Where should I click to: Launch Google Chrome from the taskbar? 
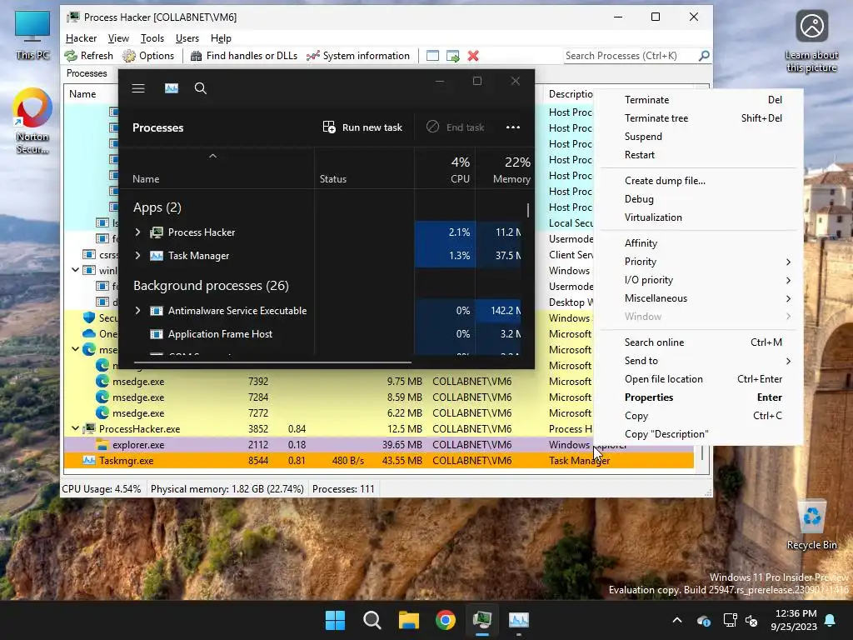pyautogui.click(x=446, y=620)
